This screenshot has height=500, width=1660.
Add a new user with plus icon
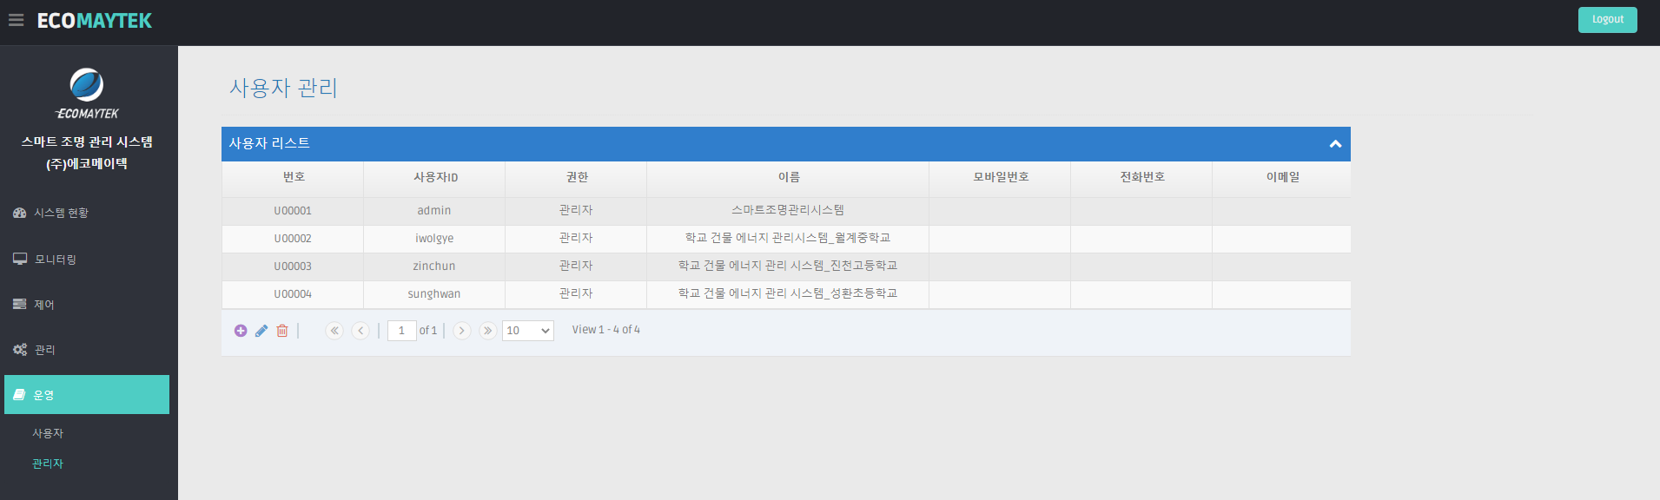coord(241,331)
